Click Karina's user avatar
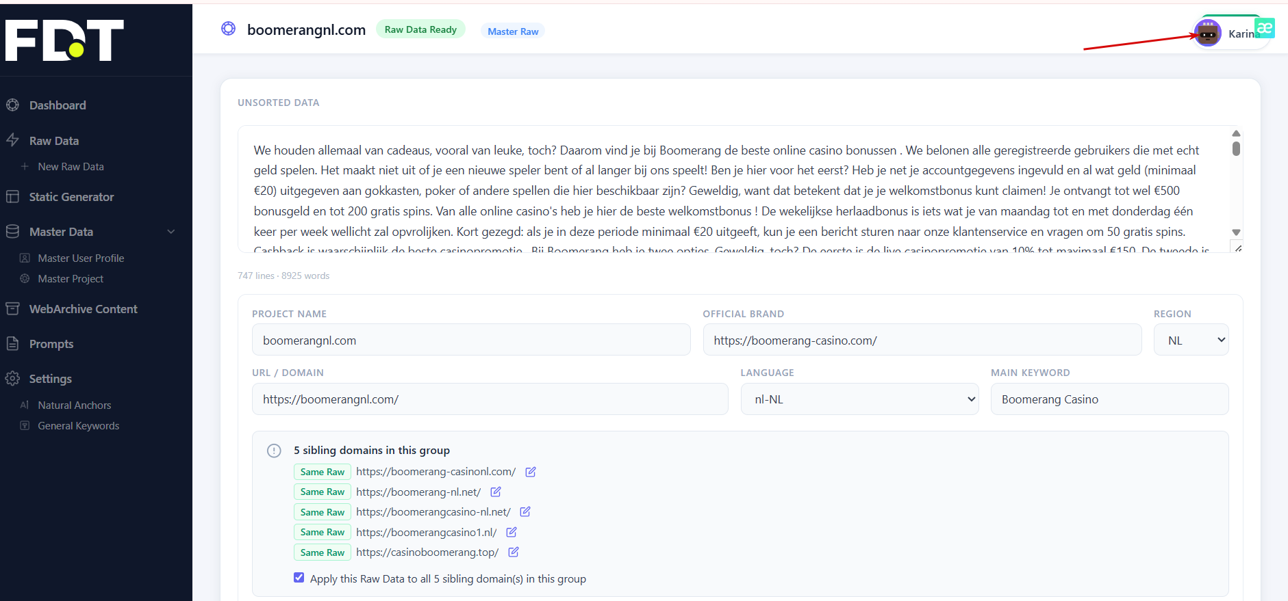The width and height of the screenshot is (1288, 601). (1208, 33)
